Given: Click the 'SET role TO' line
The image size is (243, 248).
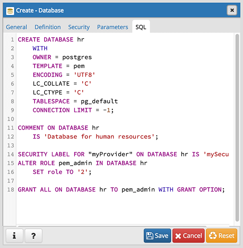Looking at the screenshot, I should tap(62, 172).
